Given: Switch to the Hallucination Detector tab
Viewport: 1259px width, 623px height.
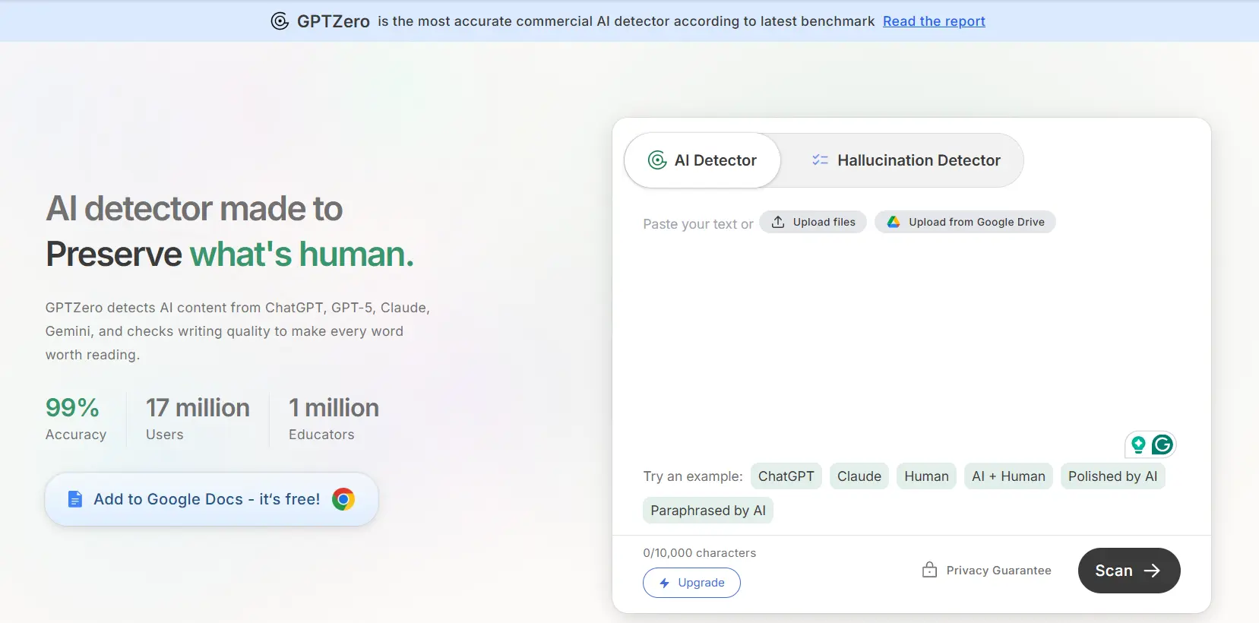Looking at the screenshot, I should (906, 160).
